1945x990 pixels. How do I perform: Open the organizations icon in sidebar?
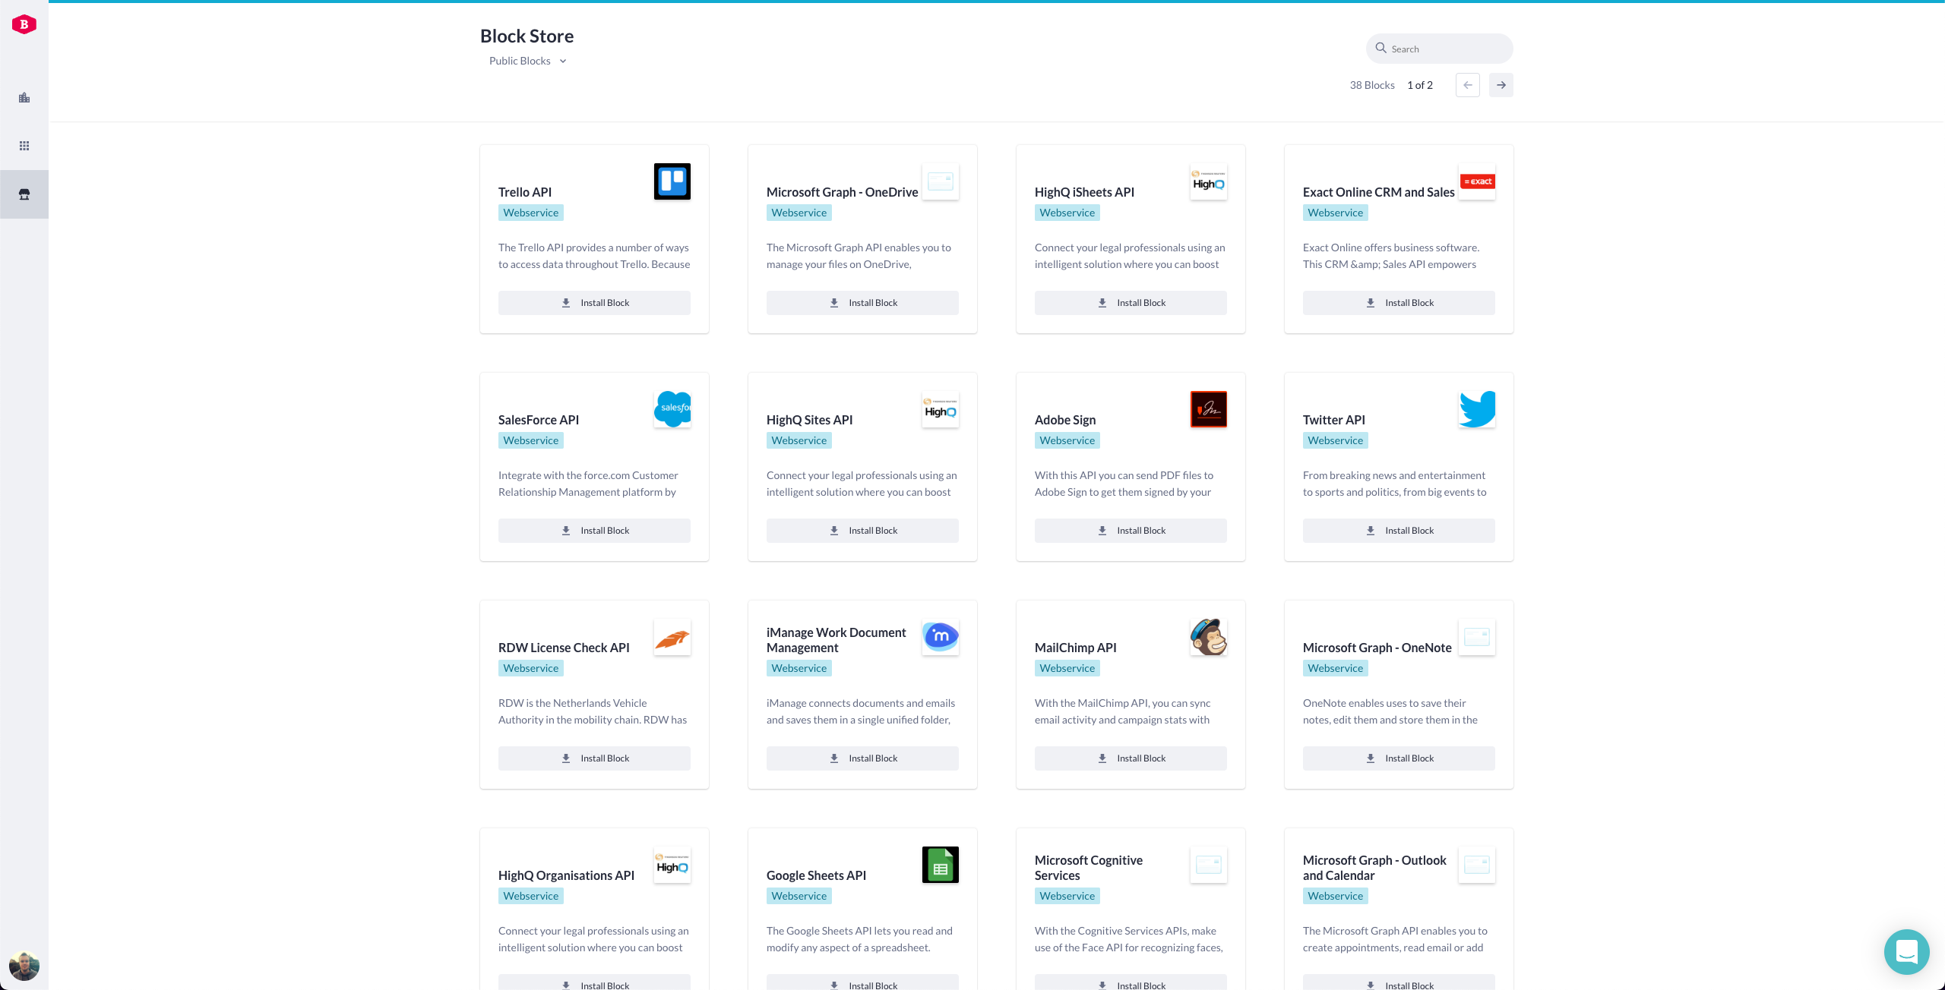[x=24, y=98]
